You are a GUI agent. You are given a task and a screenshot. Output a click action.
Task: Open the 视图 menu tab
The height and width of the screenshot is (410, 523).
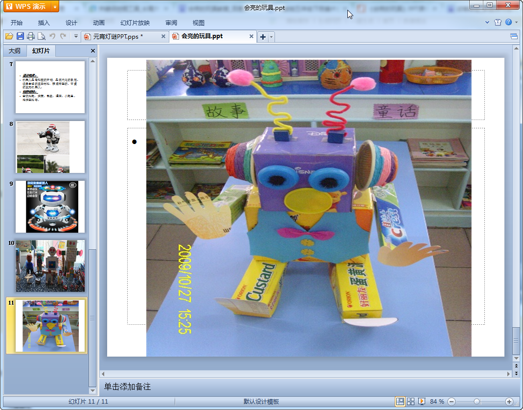point(198,23)
